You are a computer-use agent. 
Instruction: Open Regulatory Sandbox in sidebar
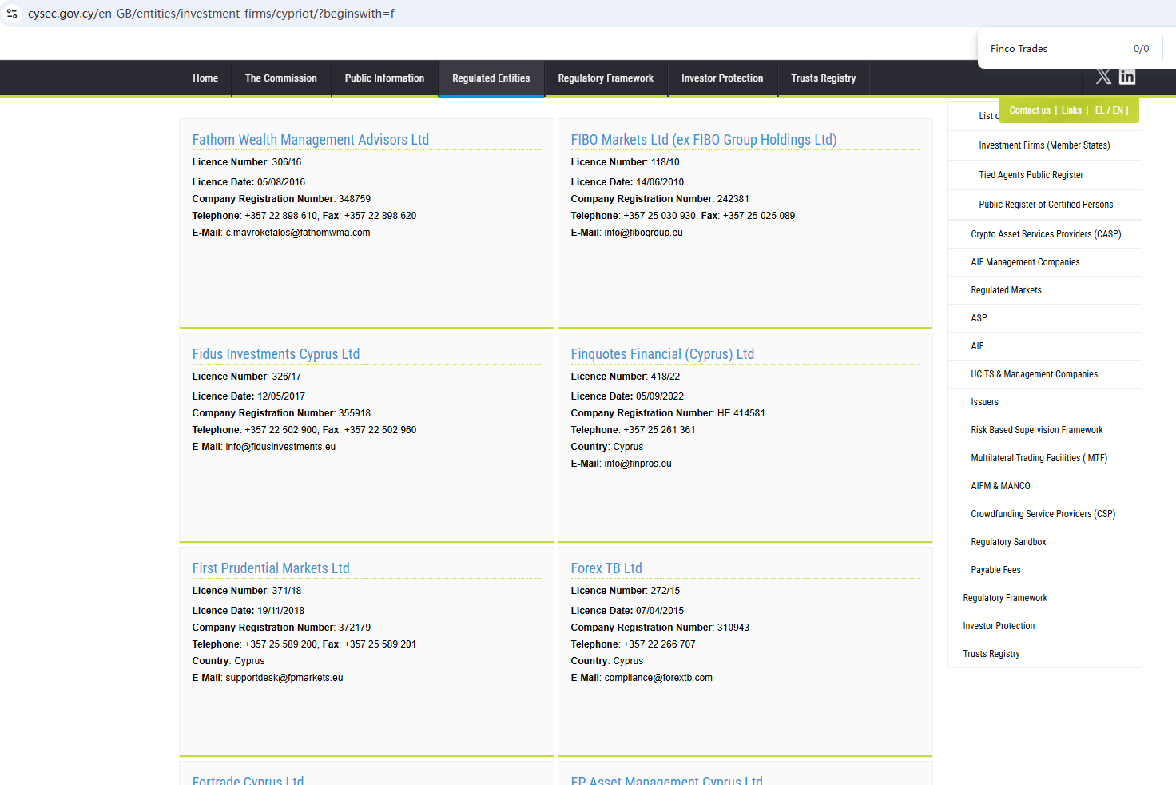(1008, 542)
